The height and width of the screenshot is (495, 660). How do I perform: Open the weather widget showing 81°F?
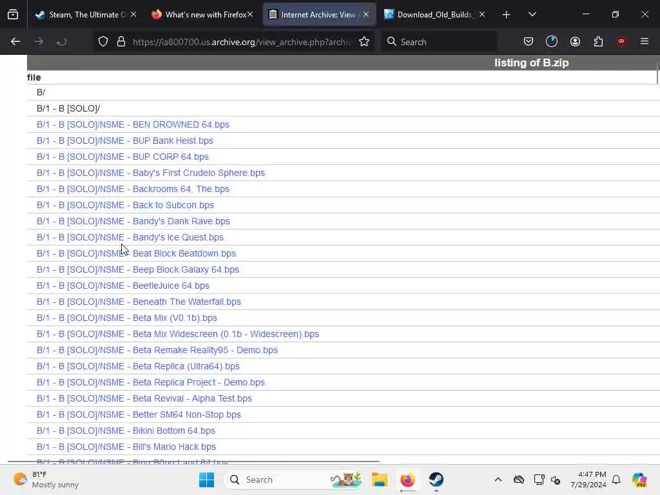pos(46,480)
